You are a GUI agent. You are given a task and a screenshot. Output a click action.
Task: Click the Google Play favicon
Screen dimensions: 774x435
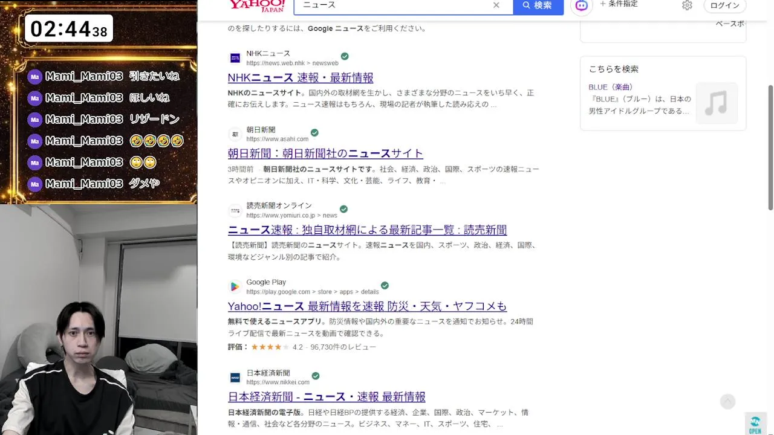[235, 286]
